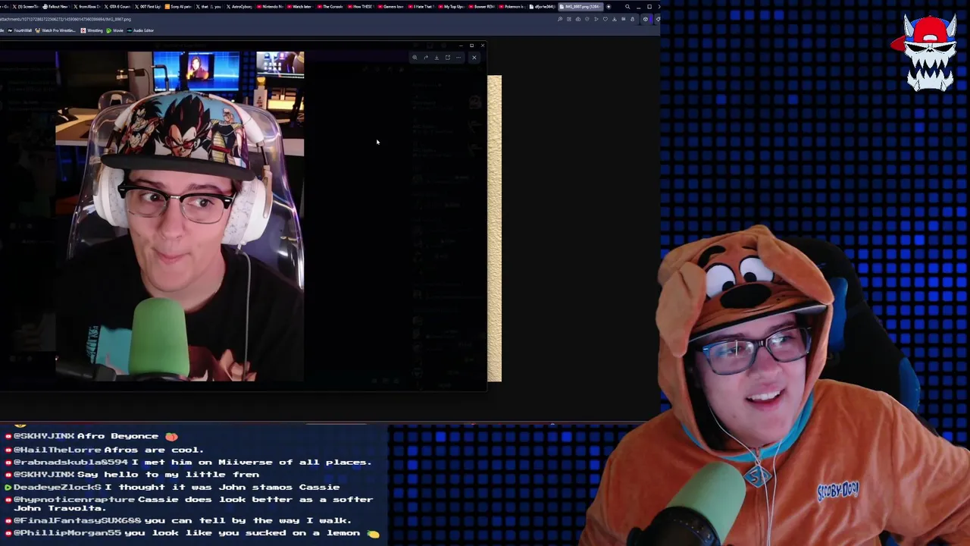Switch to the My Top Upcoming tab

[452, 7]
